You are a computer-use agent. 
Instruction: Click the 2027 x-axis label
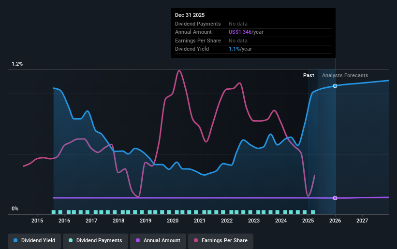coord(362,221)
